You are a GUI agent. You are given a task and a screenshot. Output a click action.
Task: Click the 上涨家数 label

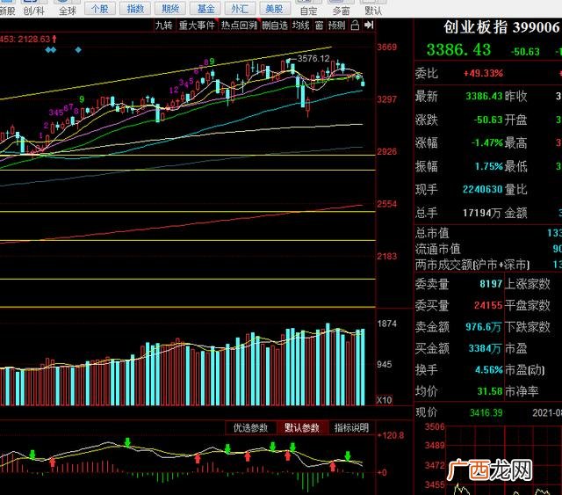point(528,284)
